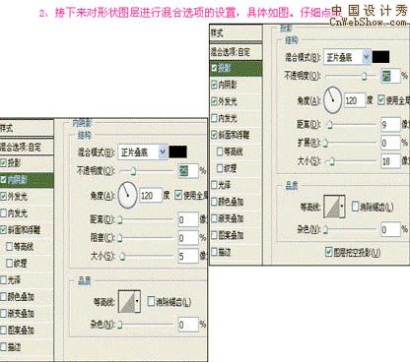The image size is (410, 362).
Task: Enable 内发光 in the 内阴影 dialog's style list
Action: click(x=4, y=213)
